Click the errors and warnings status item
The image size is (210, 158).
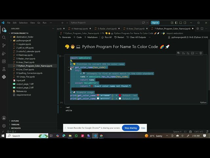11,132
